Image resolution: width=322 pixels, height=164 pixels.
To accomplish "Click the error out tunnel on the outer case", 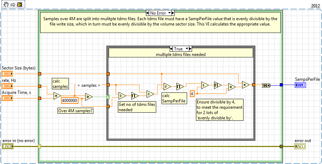I will point(281,146).
